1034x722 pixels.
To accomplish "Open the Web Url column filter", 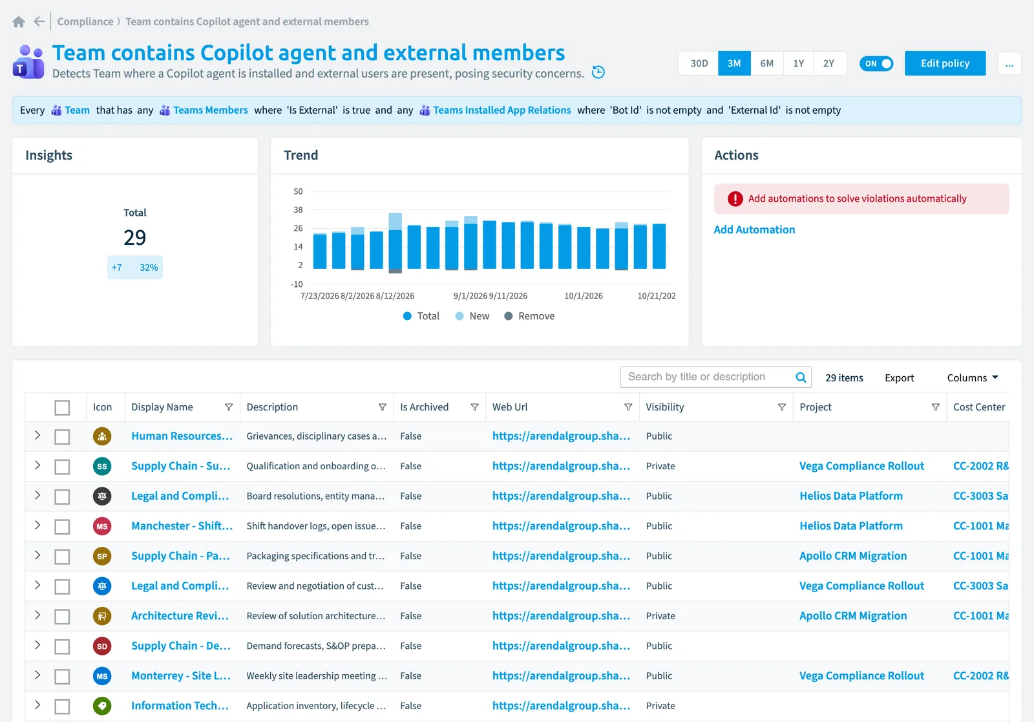I will click(628, 407).
